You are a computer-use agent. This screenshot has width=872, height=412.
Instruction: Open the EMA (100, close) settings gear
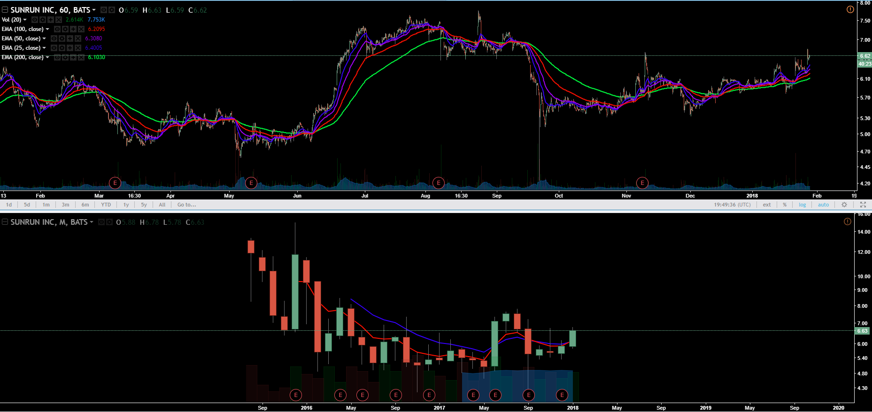coord(65,29)
